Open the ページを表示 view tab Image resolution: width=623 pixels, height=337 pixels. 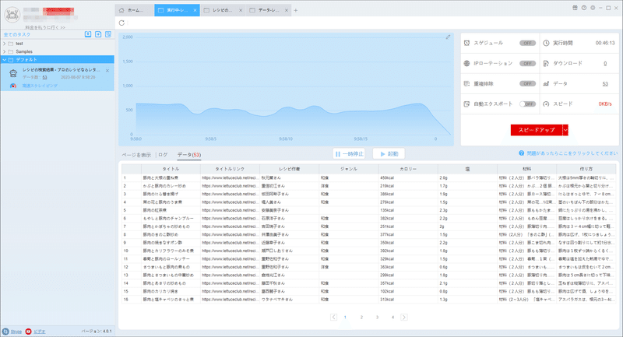coord(136,155)
